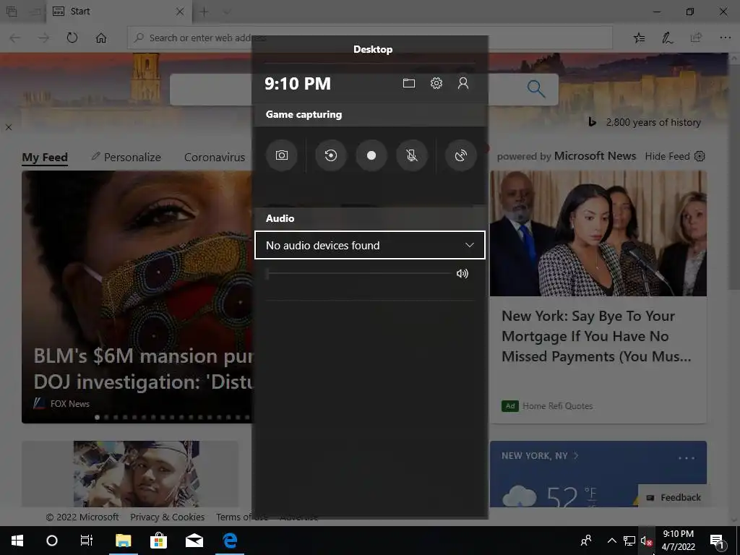Image resolution: width=740 pixels, height=555 pixels.
Task: Open feed settings gear next to Hide Feed
Action: point(700,156)
